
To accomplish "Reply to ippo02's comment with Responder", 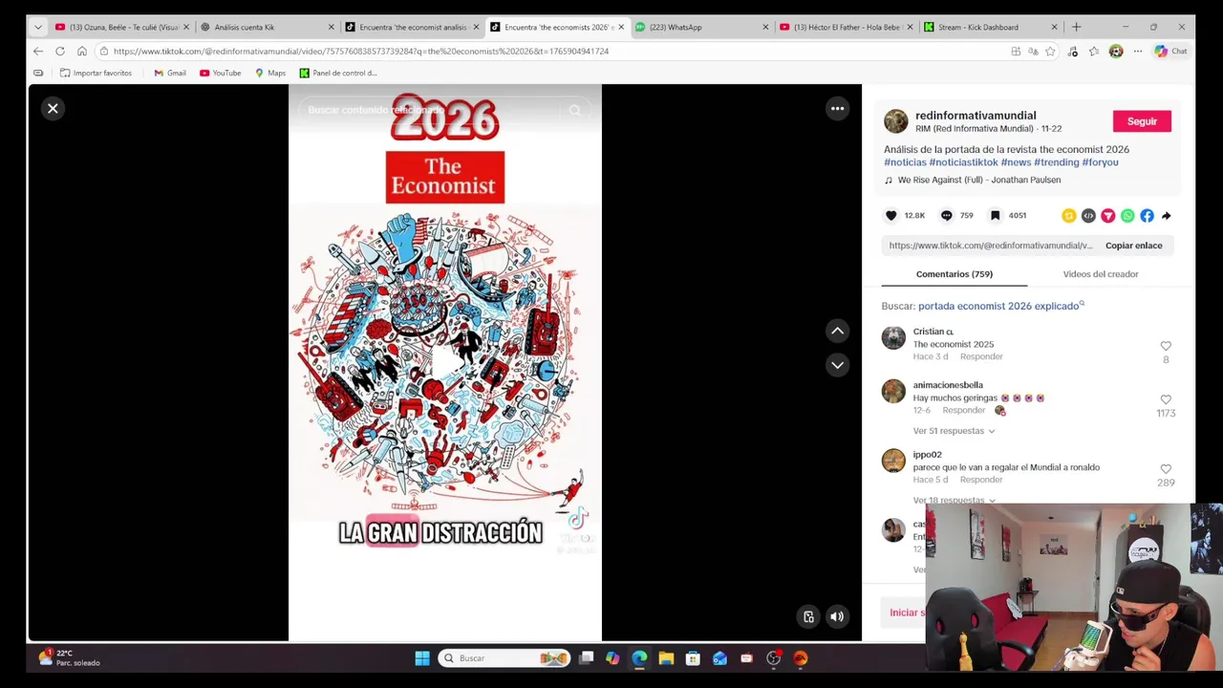I will point(981,480).
